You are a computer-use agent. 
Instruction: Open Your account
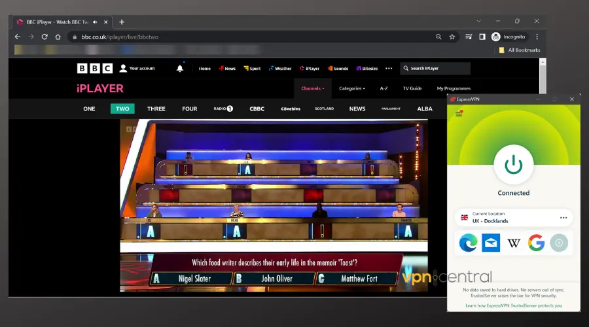pos(137,68)
